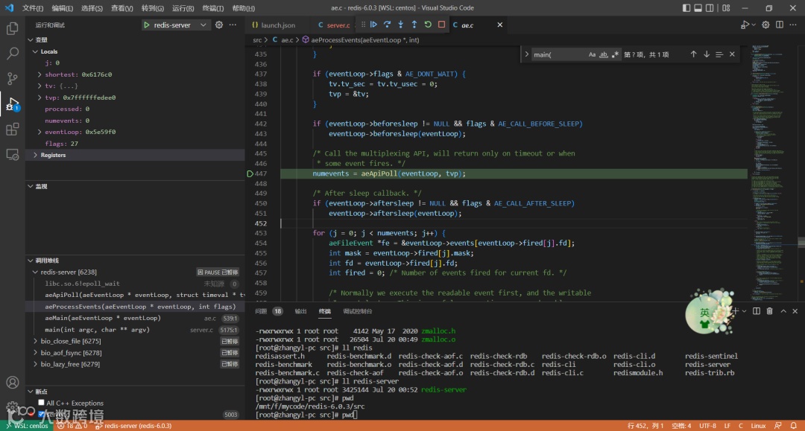Stop debugging with the red square

point(441,25)
